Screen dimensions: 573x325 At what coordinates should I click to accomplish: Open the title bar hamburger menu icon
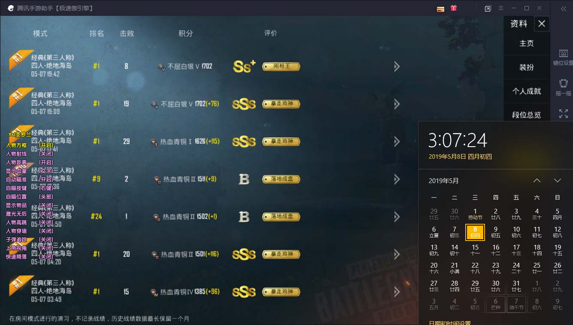point(500,8)
